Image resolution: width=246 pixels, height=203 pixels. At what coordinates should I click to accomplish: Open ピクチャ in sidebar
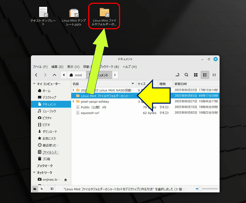[51, 118]
